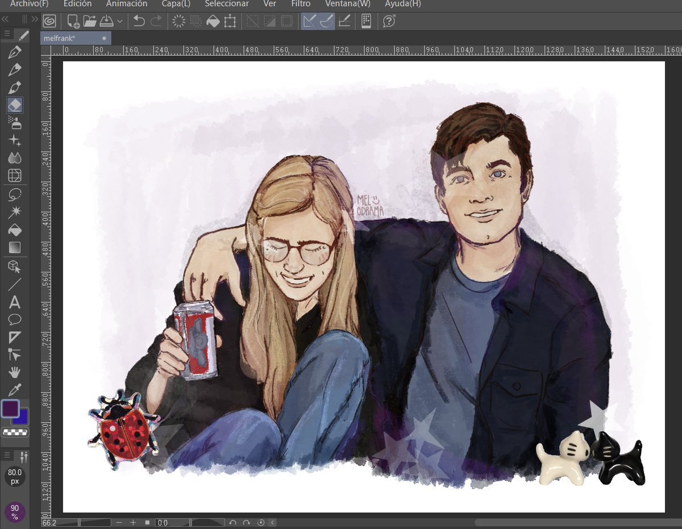Select the blue sub color swatch

[x=22, y=416]
